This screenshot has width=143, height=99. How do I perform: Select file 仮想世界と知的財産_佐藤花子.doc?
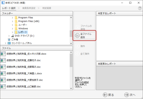coord(23,60)
